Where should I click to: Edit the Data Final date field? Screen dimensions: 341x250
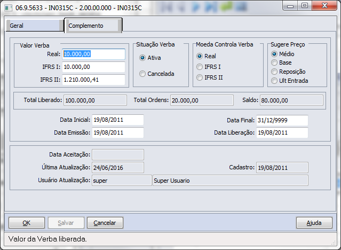click(282, 120)
